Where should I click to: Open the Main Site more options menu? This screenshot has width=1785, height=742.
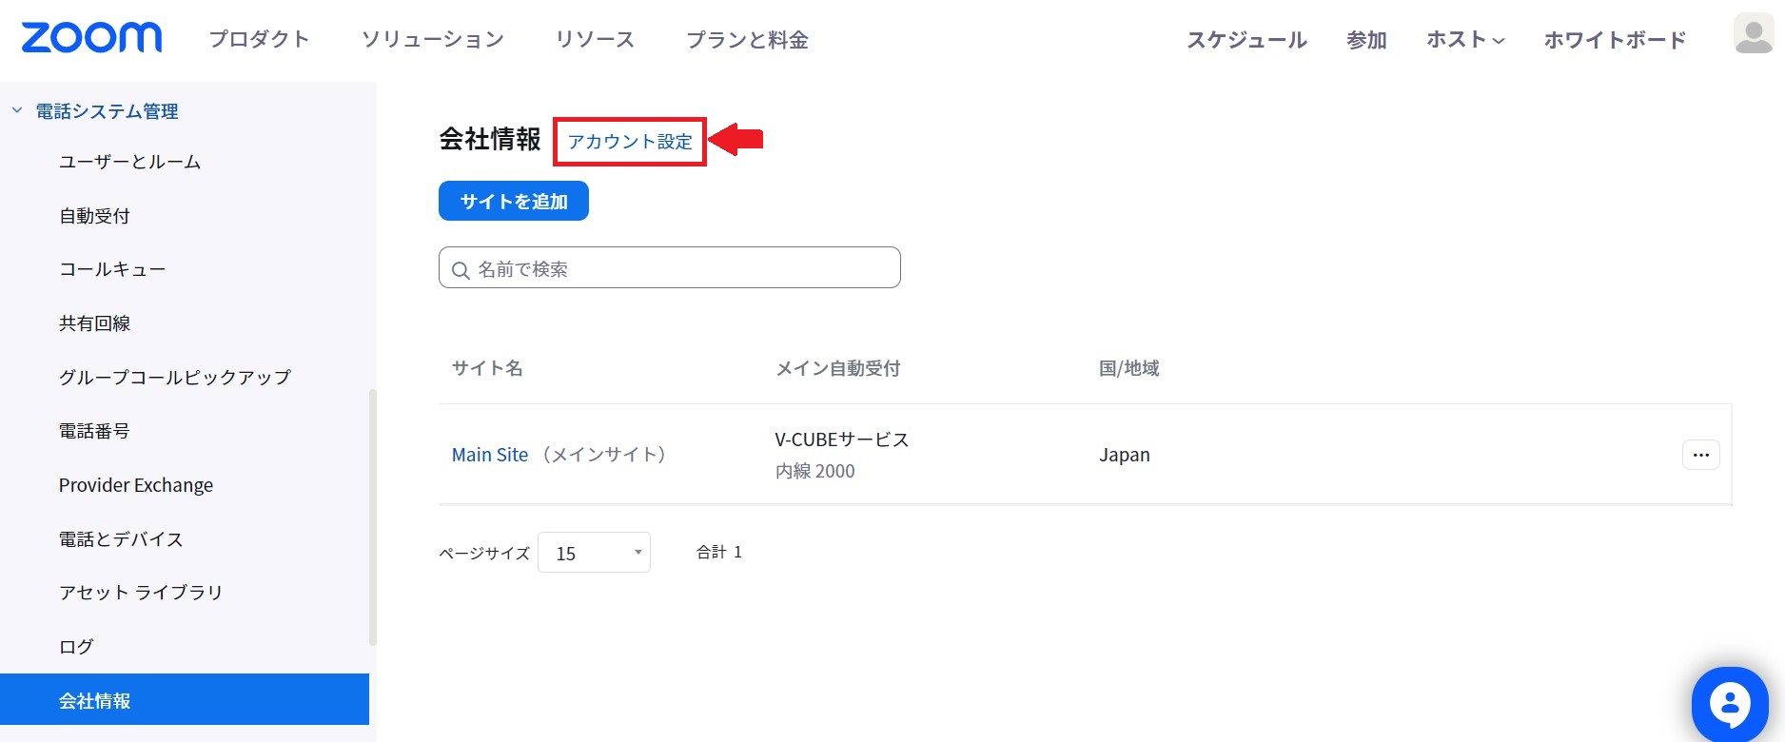click(x=1700, y=455)
